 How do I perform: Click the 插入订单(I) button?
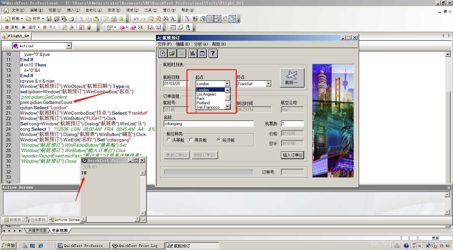pos(292,155)
